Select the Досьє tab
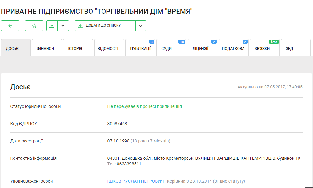 pyautogui.click(x=16, y=48)
